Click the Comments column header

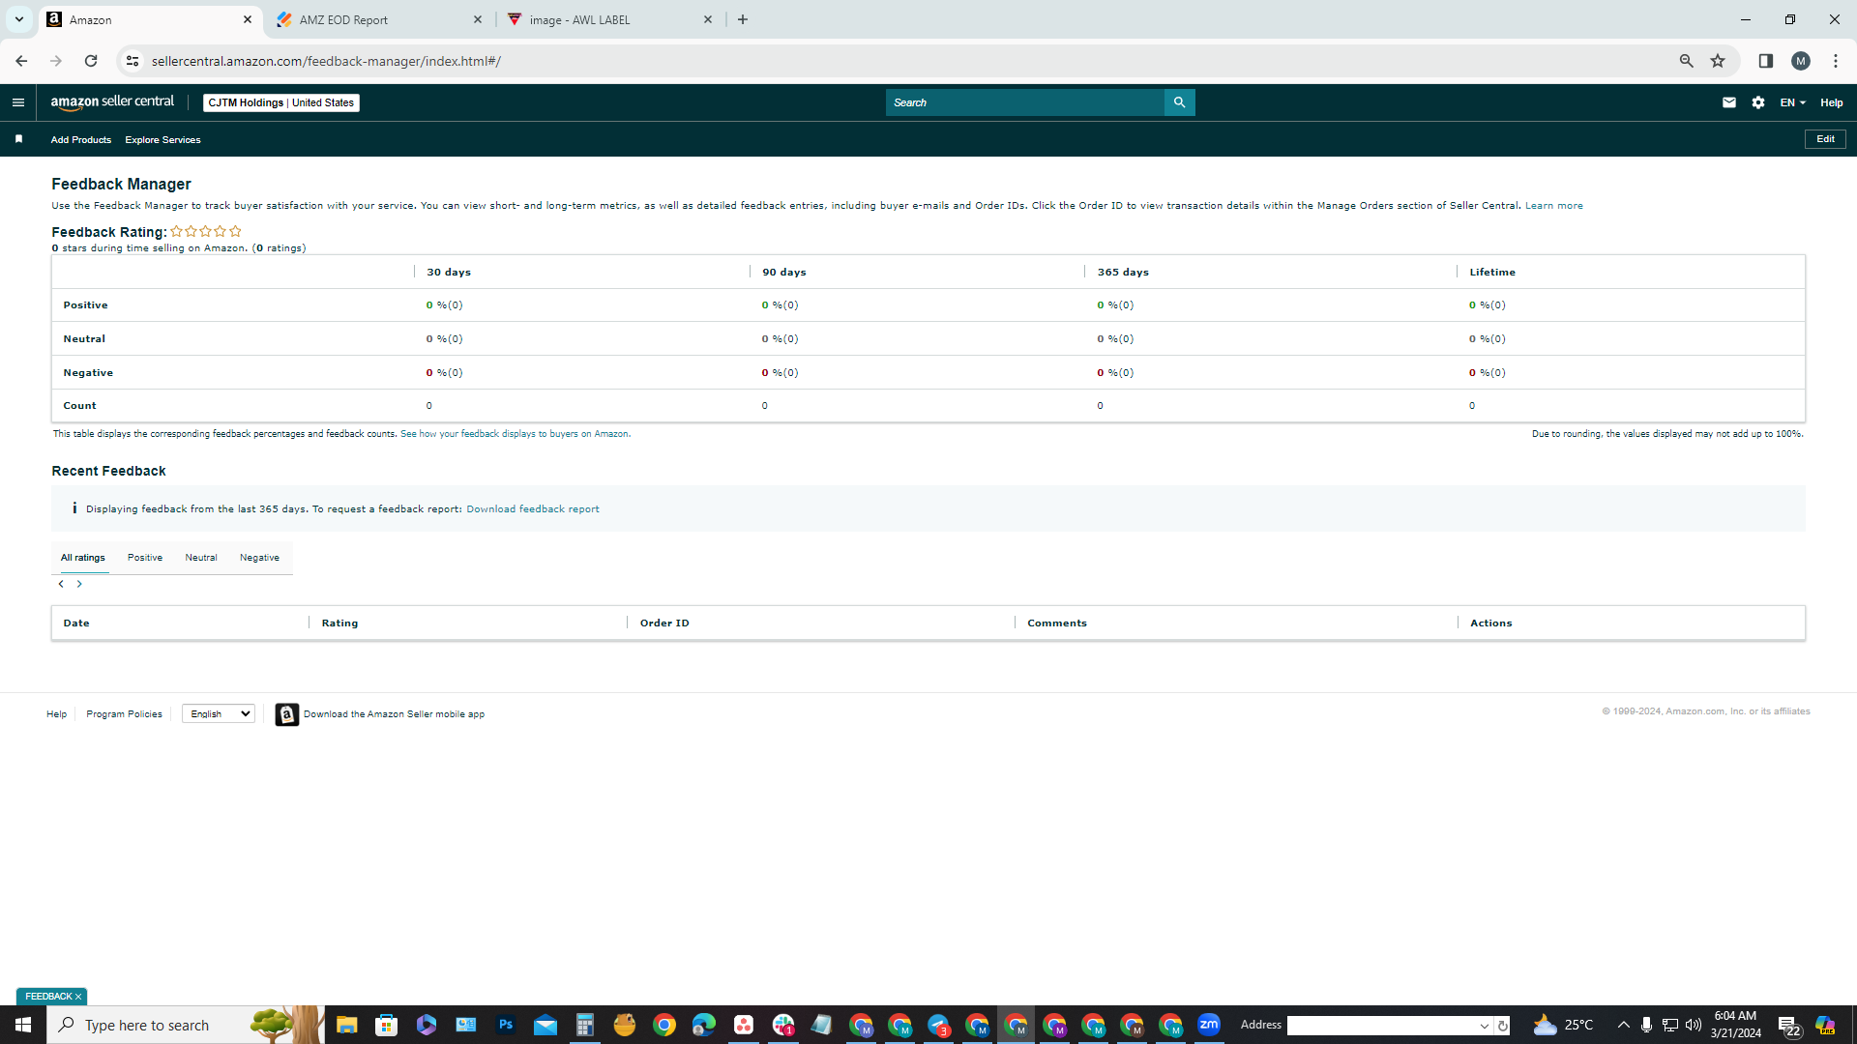(x=1057, y=623)
